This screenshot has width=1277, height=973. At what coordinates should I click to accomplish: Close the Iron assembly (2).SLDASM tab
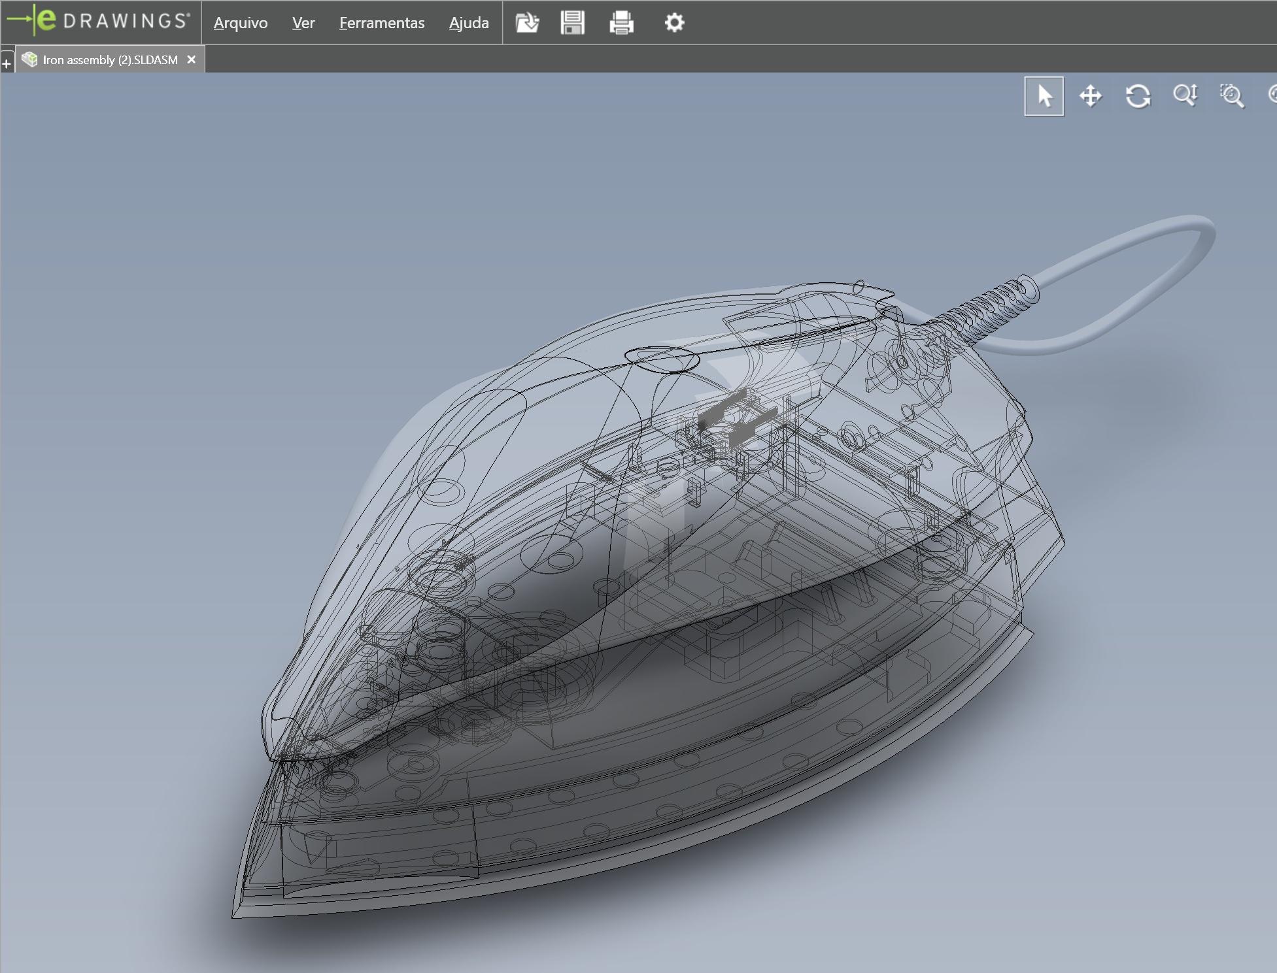(x=192, y=60)
